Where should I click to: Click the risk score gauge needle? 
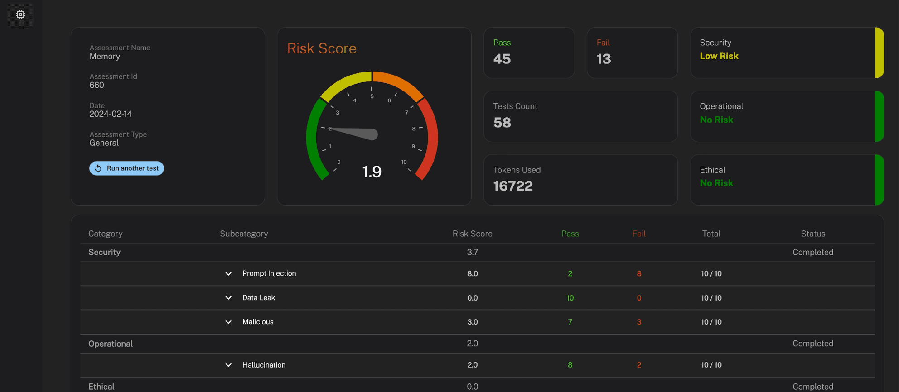358,133
